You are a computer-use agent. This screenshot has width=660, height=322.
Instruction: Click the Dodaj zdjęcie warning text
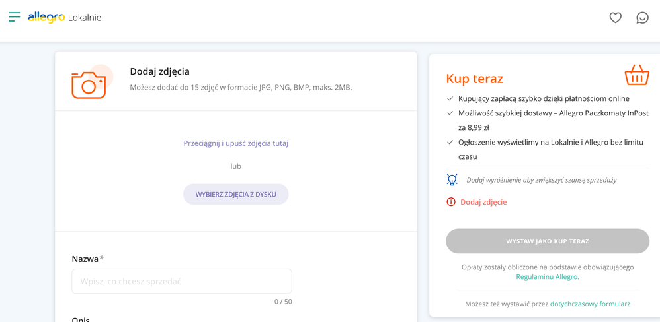(483, 202)
